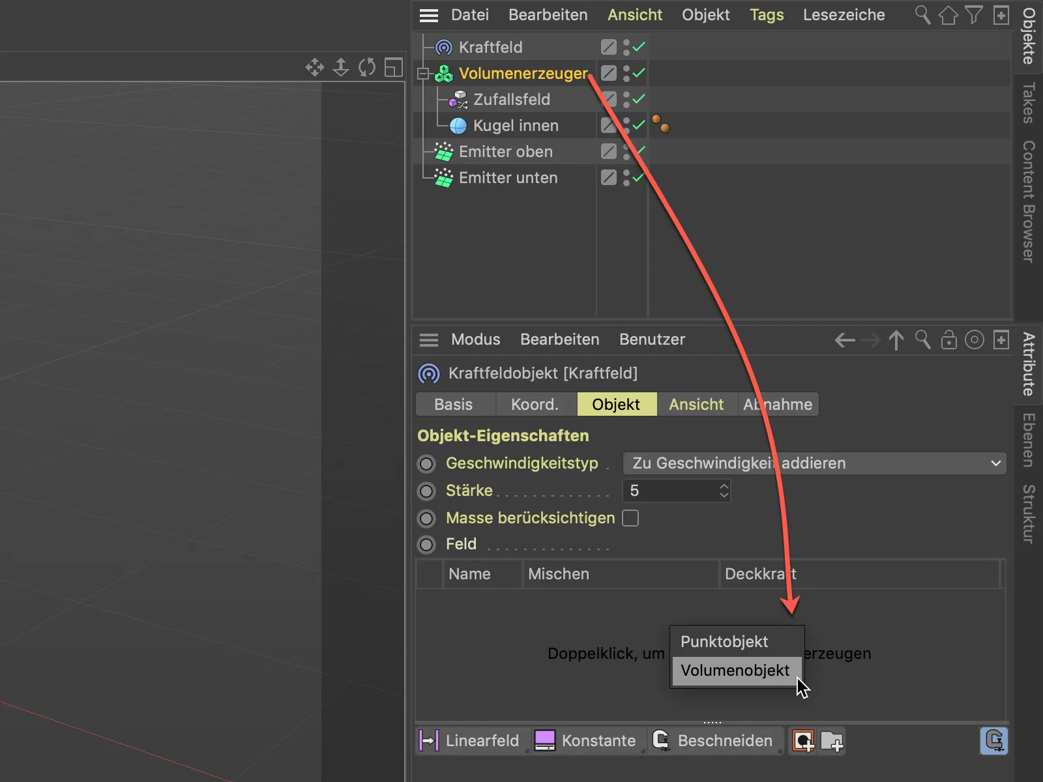This screenshot has height=782, width=1043.
Task: Open the Content Browser side tab
Action: coord(1029,201)
